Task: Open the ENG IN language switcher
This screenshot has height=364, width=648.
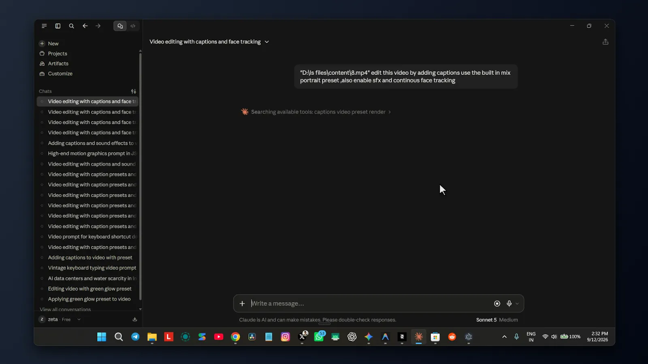Action: 531,337
